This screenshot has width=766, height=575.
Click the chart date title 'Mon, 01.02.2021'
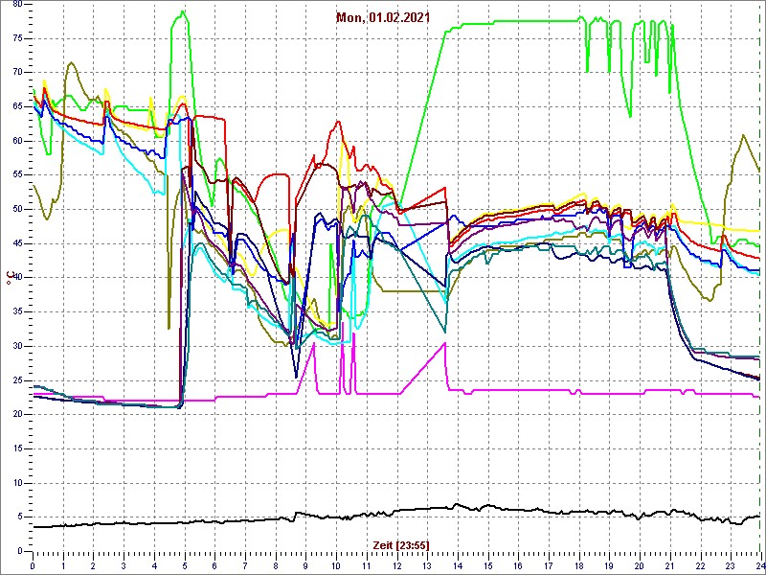383,17
